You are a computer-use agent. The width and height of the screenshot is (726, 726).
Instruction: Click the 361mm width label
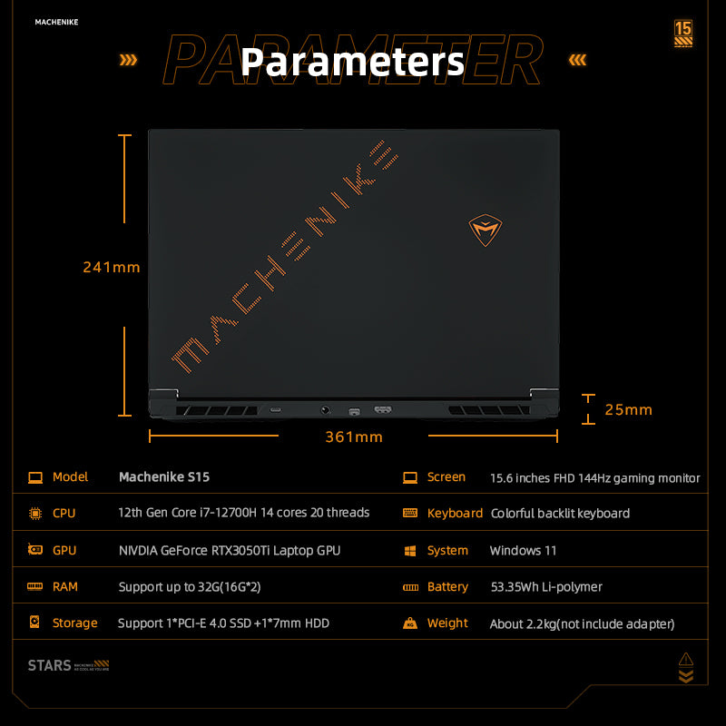pyautogui.click(x=354, y=437)
